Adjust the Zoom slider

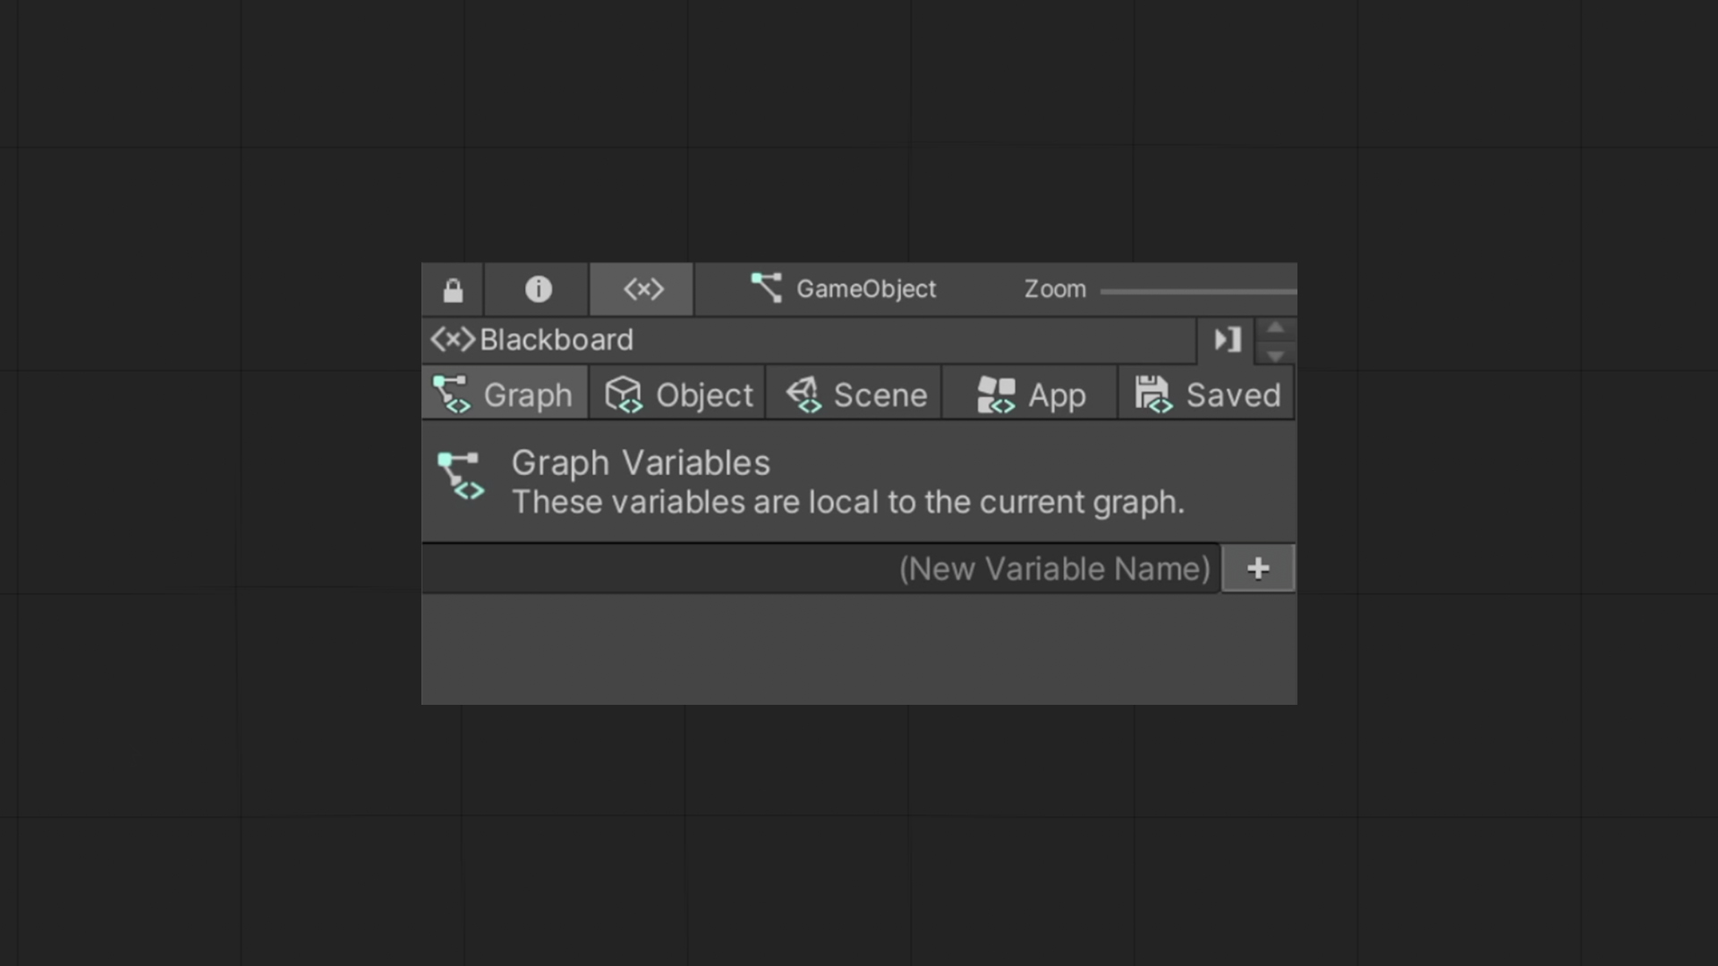[x=1199, y=289]
